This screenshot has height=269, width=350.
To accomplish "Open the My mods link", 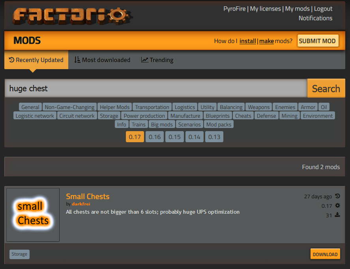I will [297, 9].
